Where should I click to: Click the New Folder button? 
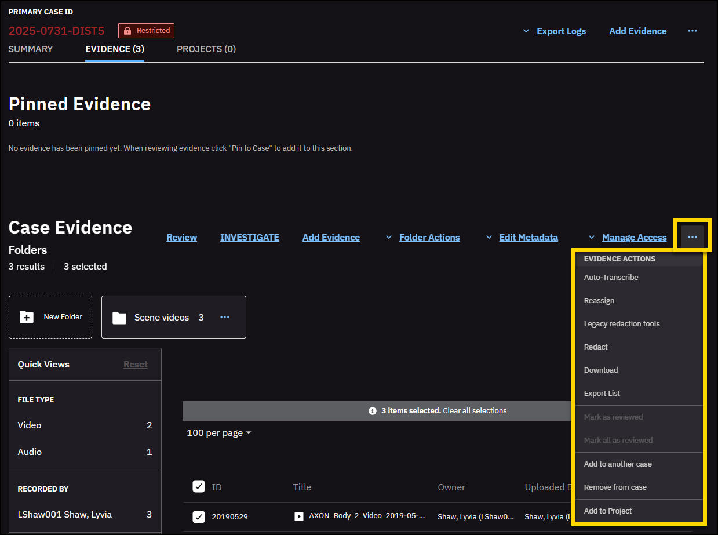(50, 317)
